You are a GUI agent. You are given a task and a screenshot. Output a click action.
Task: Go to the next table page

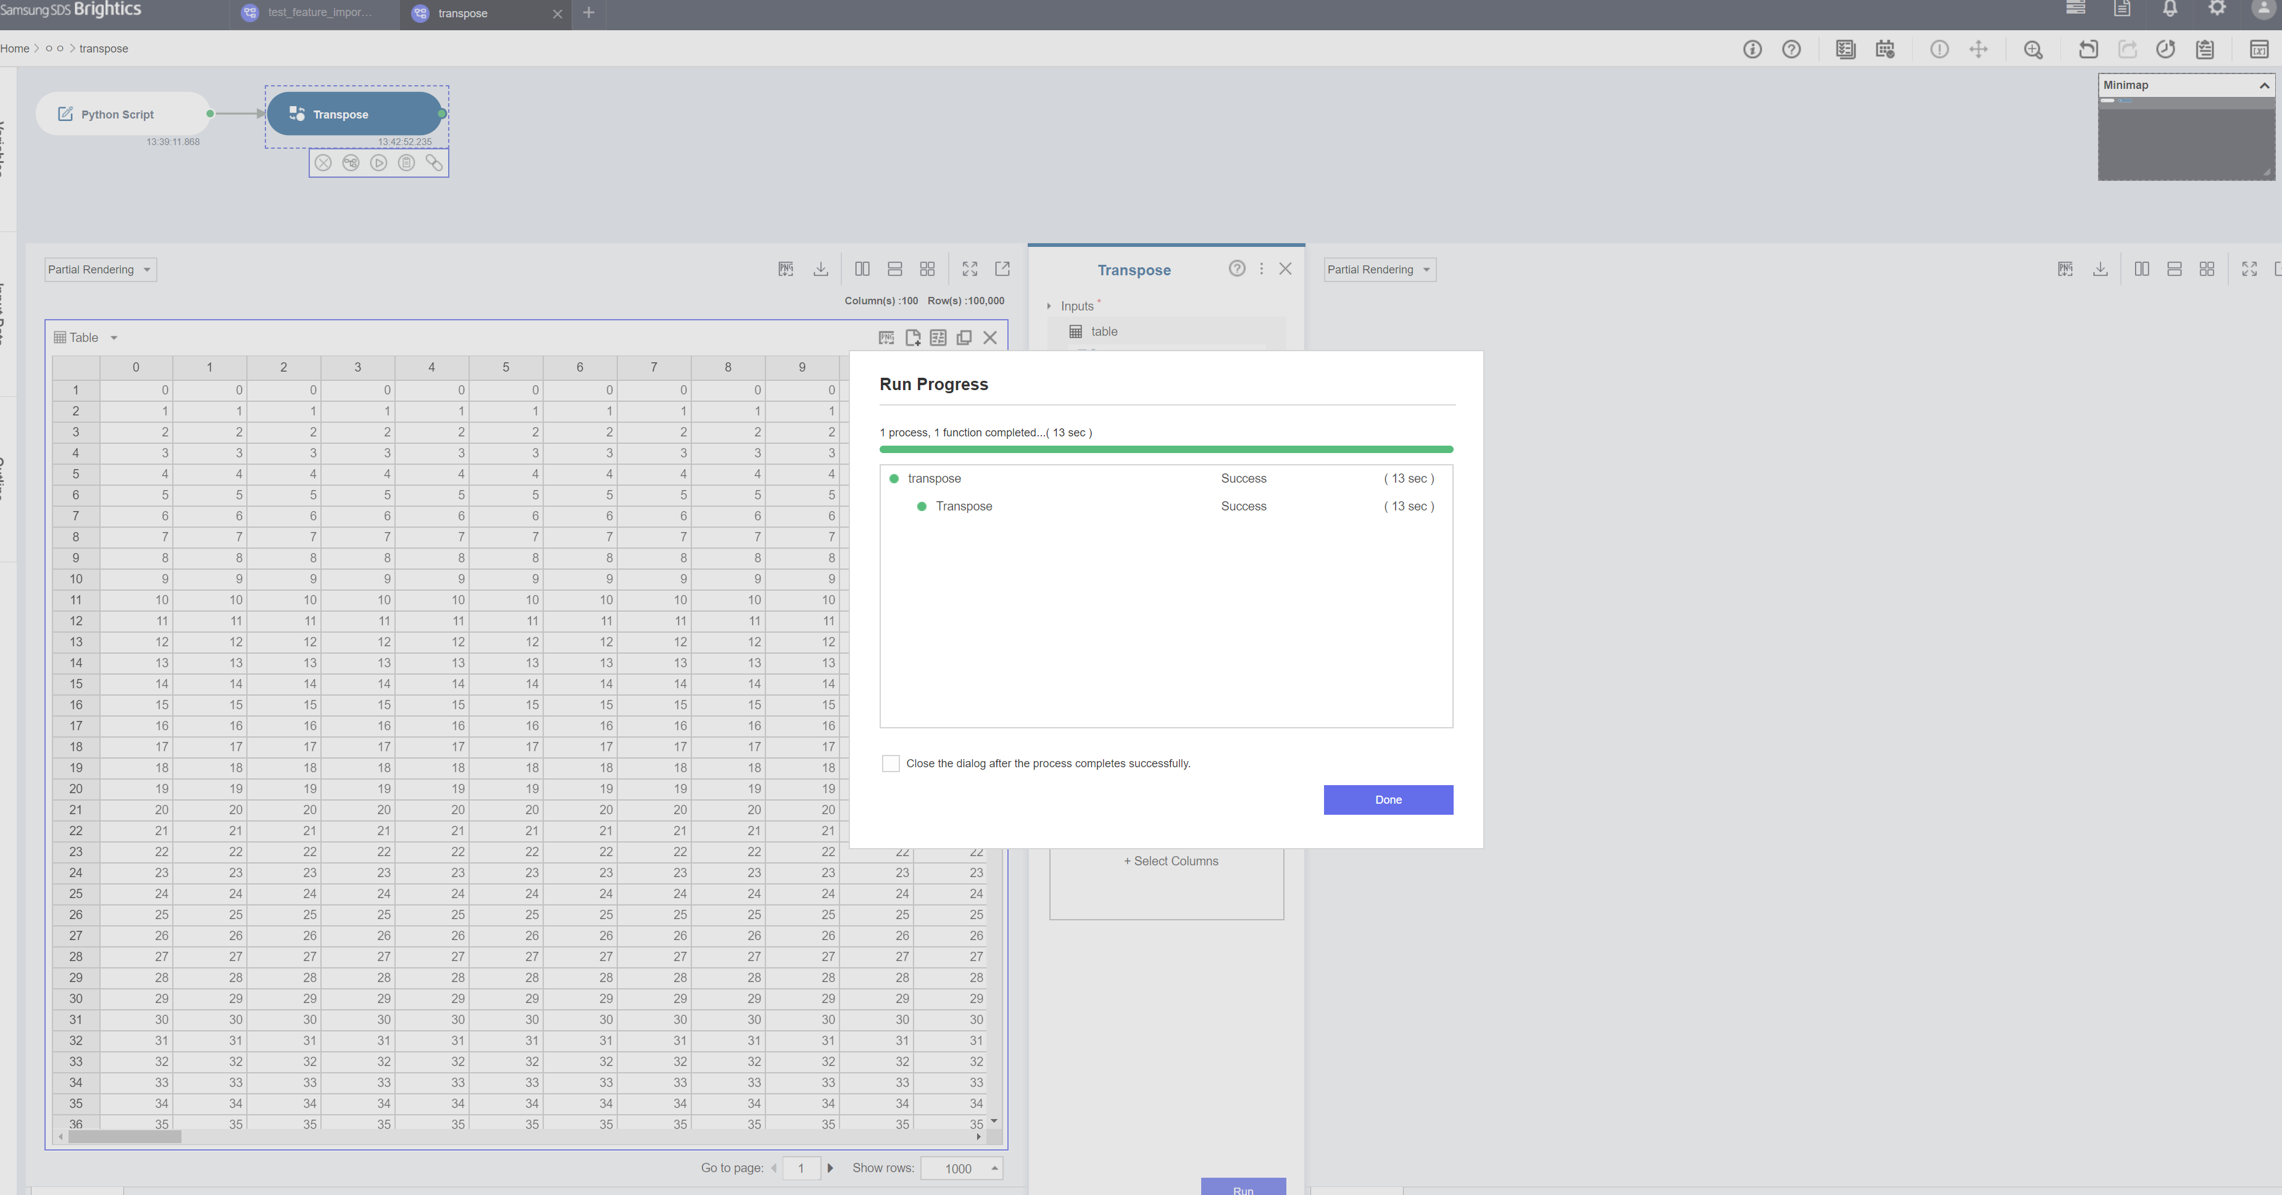[x=830, y=1168]
